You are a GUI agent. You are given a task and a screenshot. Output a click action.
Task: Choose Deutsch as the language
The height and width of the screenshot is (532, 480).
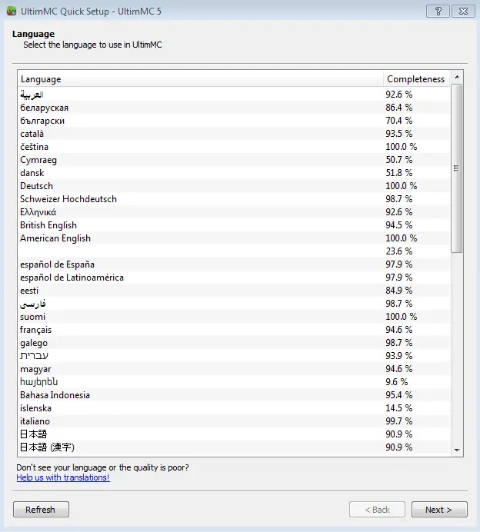point(37,186)
